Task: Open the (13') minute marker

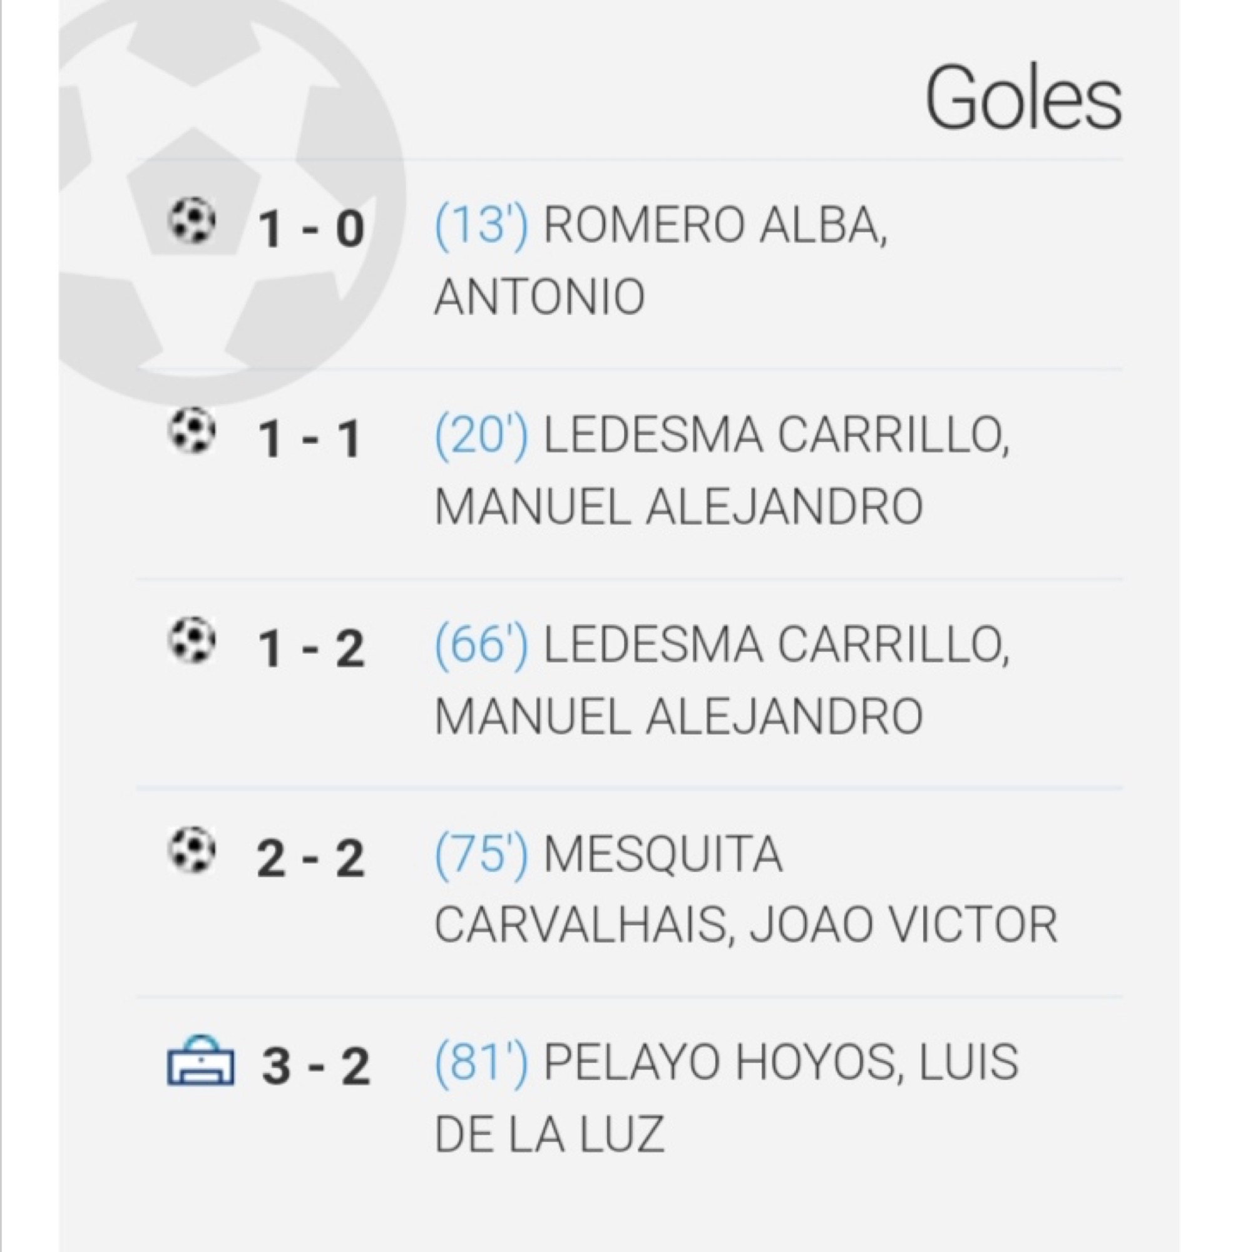Action: pos(481,225)
